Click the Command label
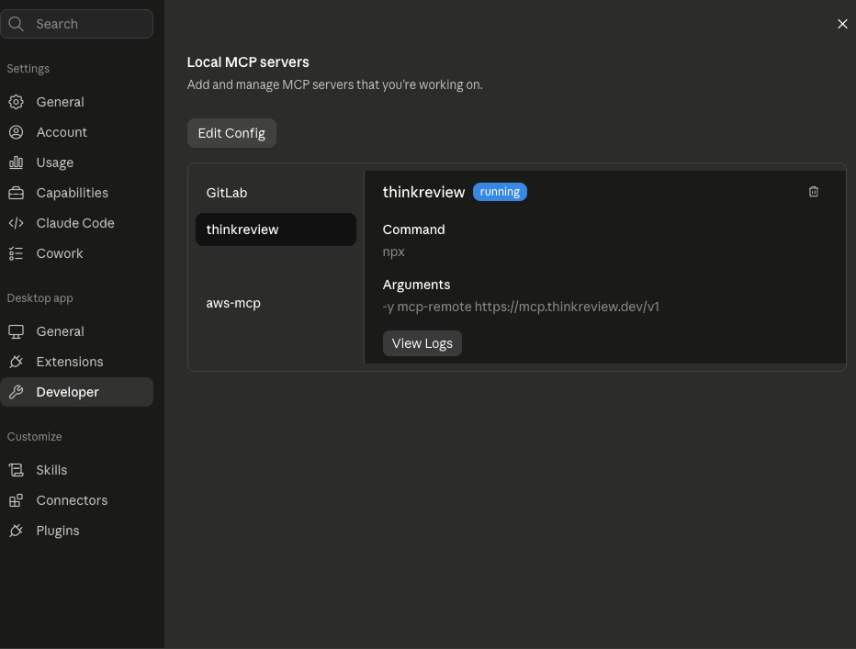 point(414,229)
